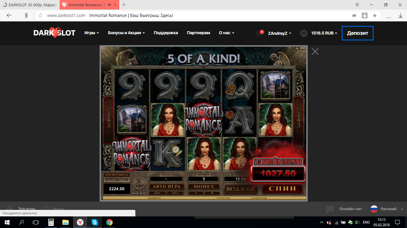Screen dimensions: 407x228
Task: Open File Explorer from the taskbar
Action: 66,222
